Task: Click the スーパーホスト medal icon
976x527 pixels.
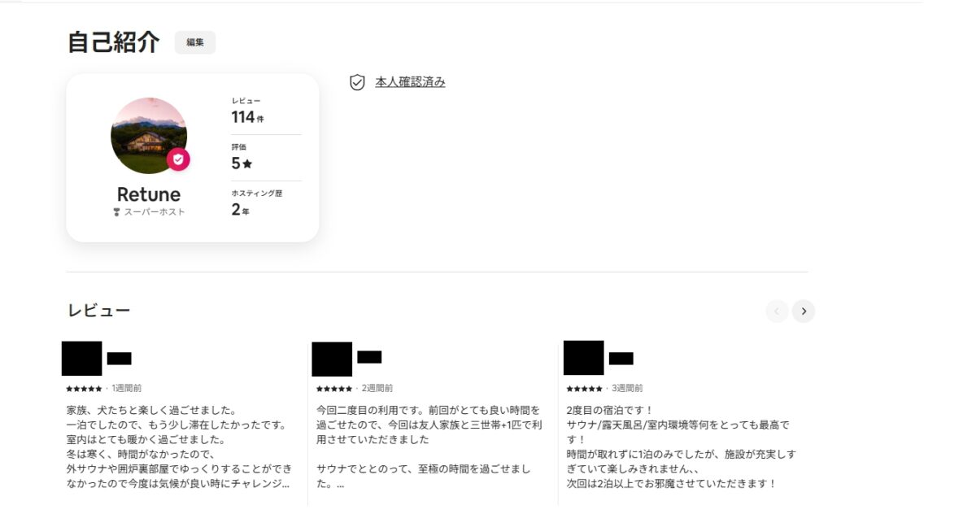Action: tap(116, 212)
